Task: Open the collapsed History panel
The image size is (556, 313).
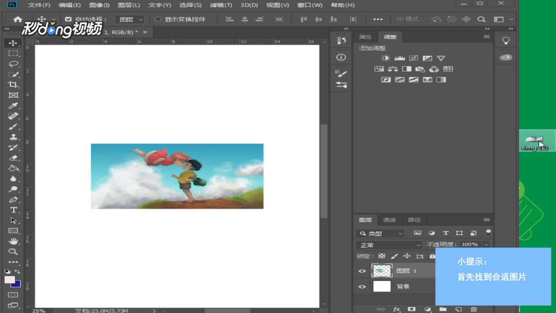Action: pos(341,40)
